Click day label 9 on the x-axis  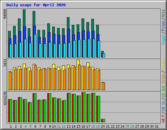click(50, 126)
